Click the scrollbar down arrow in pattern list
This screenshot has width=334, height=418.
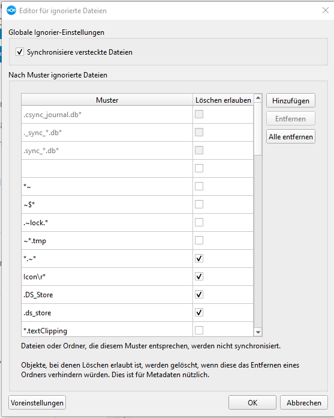coord(258,332)
